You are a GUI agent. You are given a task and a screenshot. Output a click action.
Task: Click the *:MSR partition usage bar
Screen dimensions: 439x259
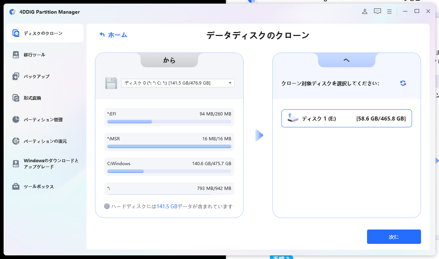click(169, 146)
